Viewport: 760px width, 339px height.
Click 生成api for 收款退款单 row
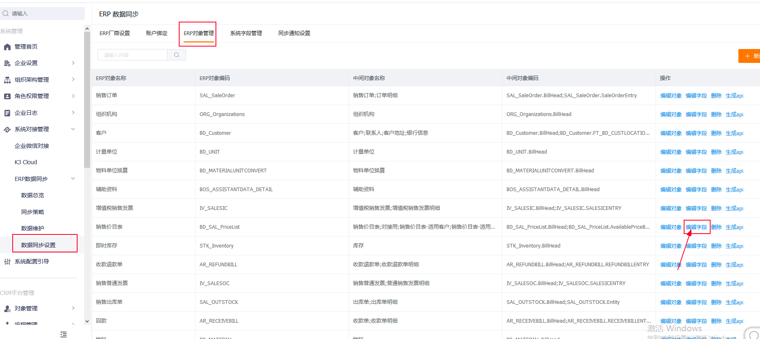coord(735,265)
